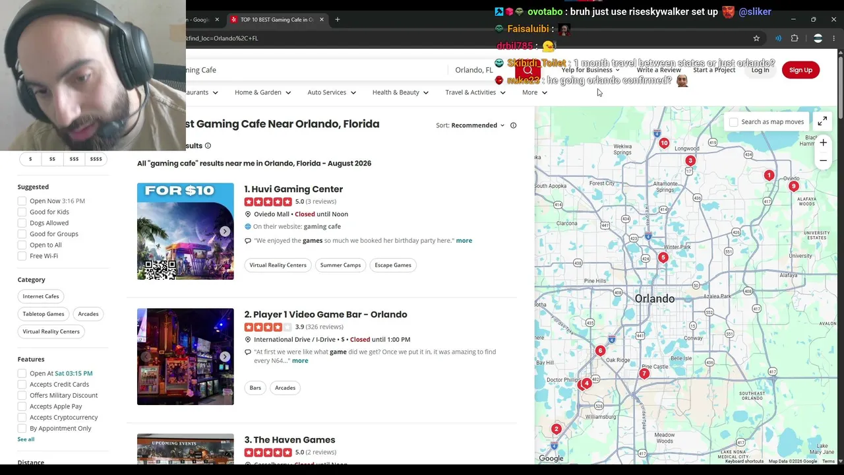Click the Bars tag under Player 1
Viewport: 844px width, 475px height.
(x=255, y=388)
